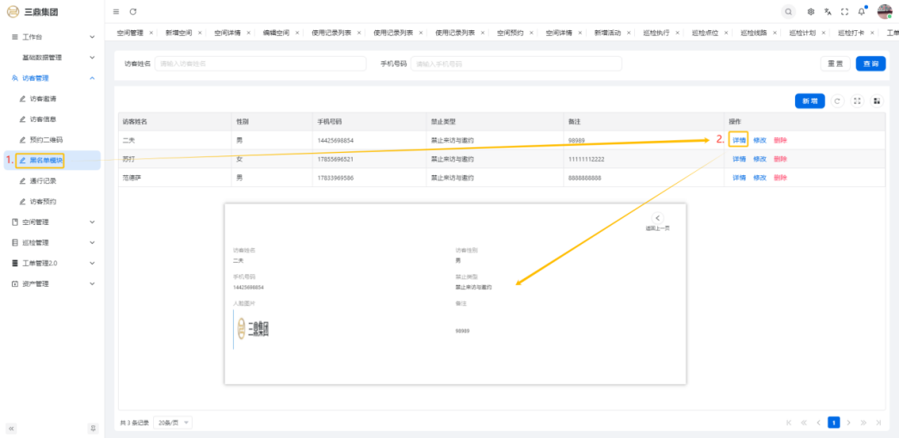
Task: Click the table refresh icon next to 新增
Action: pos(837,101)
